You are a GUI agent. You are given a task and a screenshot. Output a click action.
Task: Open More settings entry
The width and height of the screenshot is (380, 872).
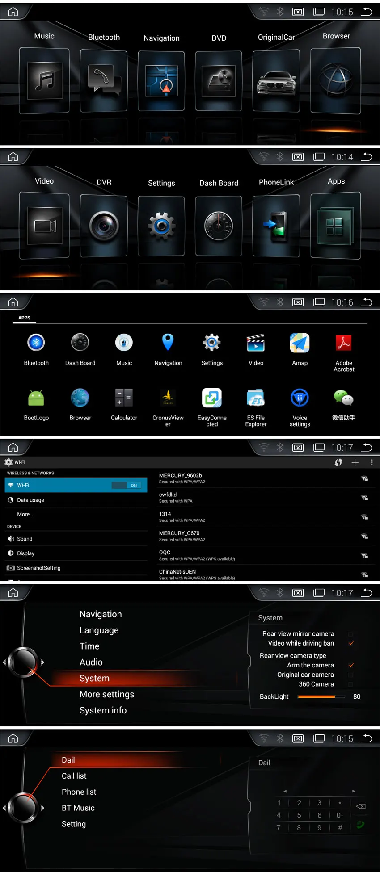(x=107, y=694)
